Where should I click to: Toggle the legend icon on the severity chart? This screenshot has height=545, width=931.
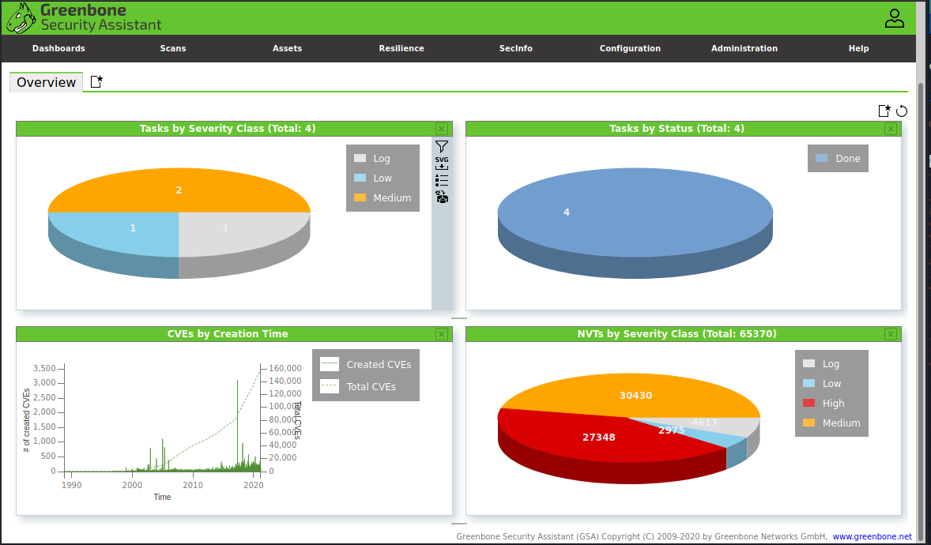(x=442, y=180)
